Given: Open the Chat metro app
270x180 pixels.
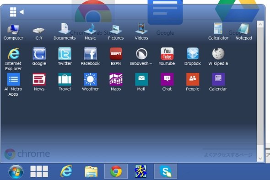Looking at the screenshot, I should [167, 82].
